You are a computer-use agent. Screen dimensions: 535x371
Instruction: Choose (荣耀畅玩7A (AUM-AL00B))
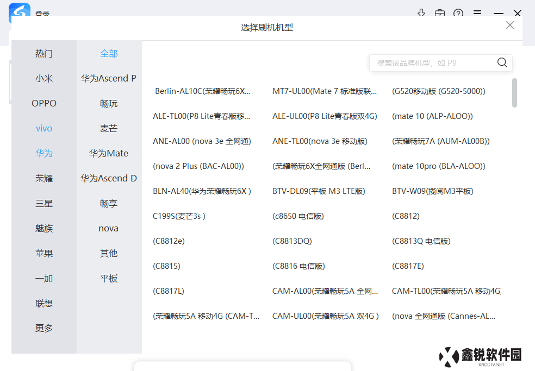pos(441,141)
